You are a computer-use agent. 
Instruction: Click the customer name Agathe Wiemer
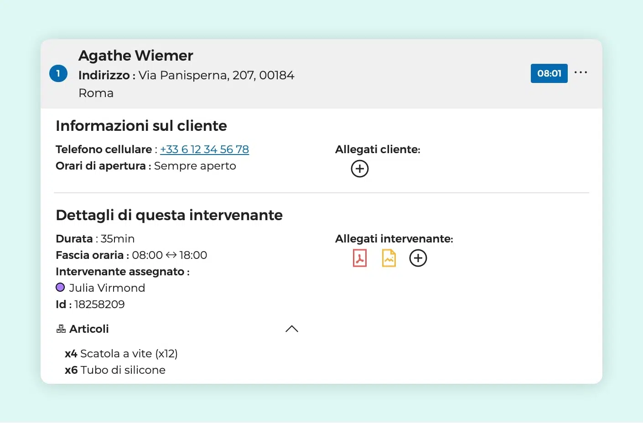135,56
